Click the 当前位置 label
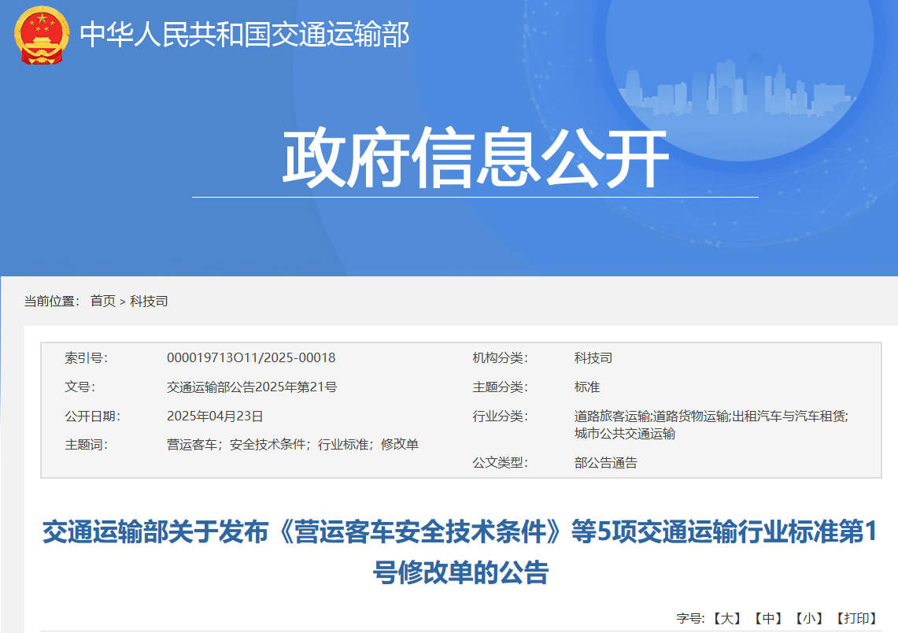Viewport: 898px width, 633px height. pos(52,301)
